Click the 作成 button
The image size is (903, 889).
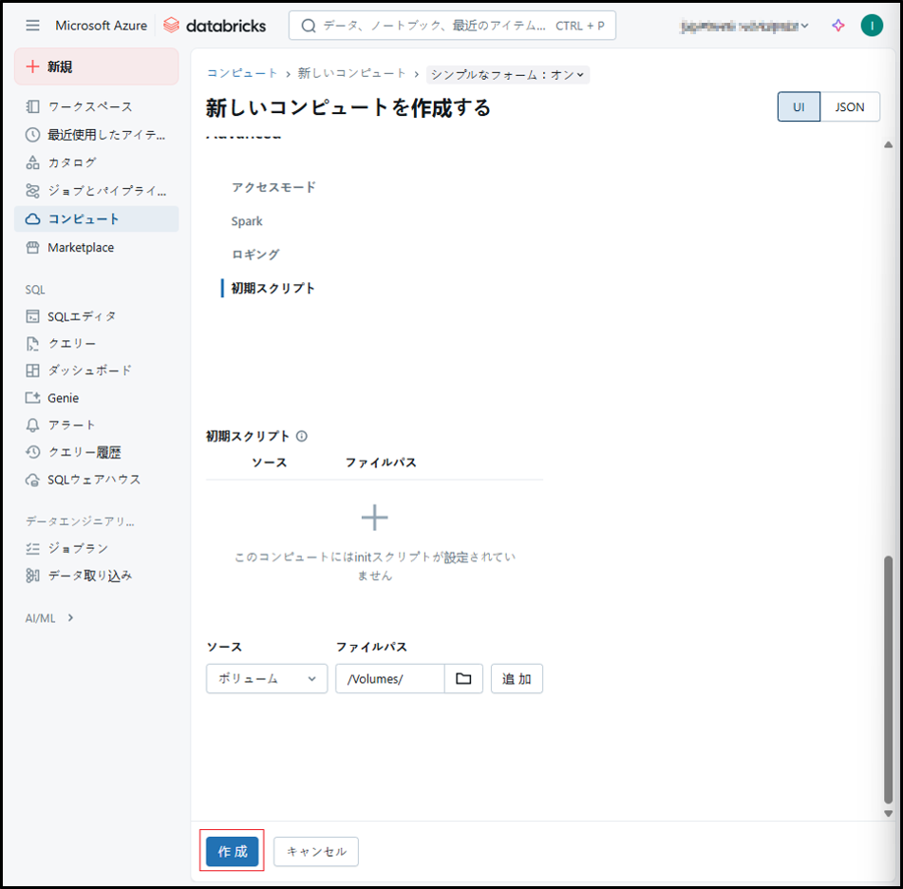point(232,852)
